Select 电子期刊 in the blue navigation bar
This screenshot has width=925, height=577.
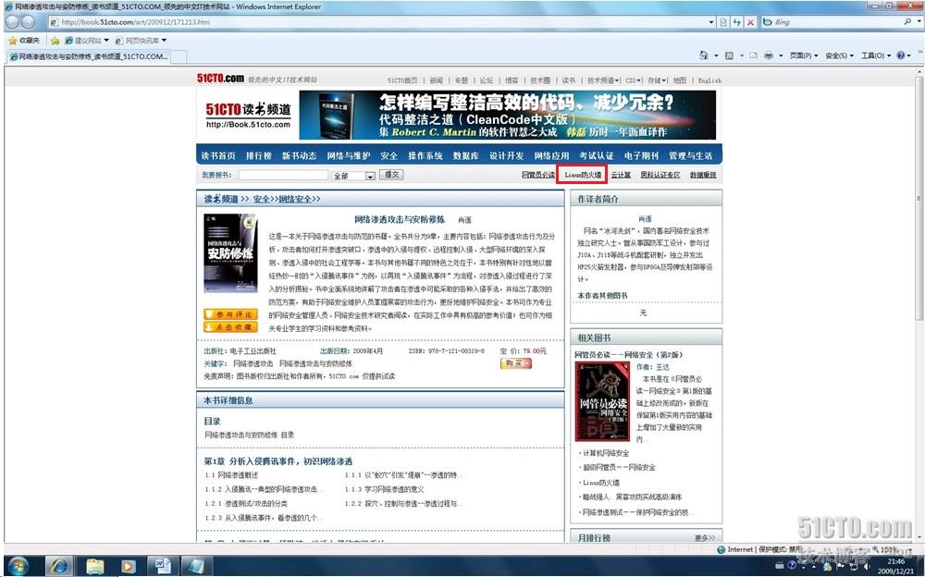click(x=641, y=155)
